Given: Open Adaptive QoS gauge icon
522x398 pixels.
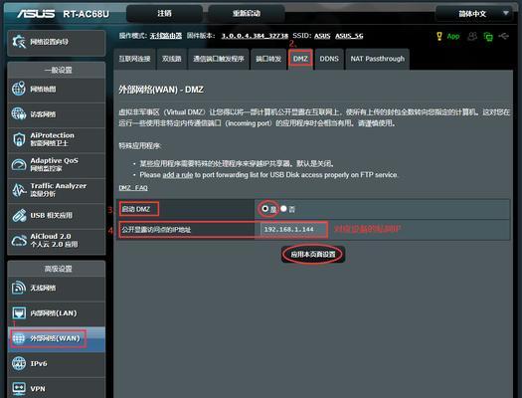Looking at the screenshot, I should coord(19,164).
